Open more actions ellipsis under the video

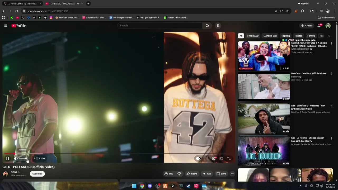tap(232, 174)
